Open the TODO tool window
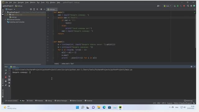Image resolution: width=199 pixels, height=112 pixels. click(x=30, y=101)
